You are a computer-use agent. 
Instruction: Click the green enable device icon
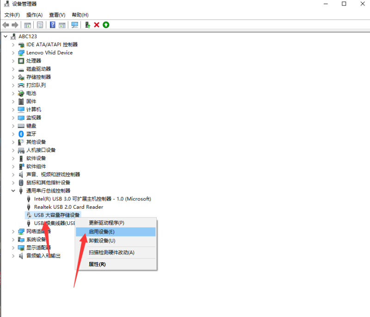tap(106, 25)
